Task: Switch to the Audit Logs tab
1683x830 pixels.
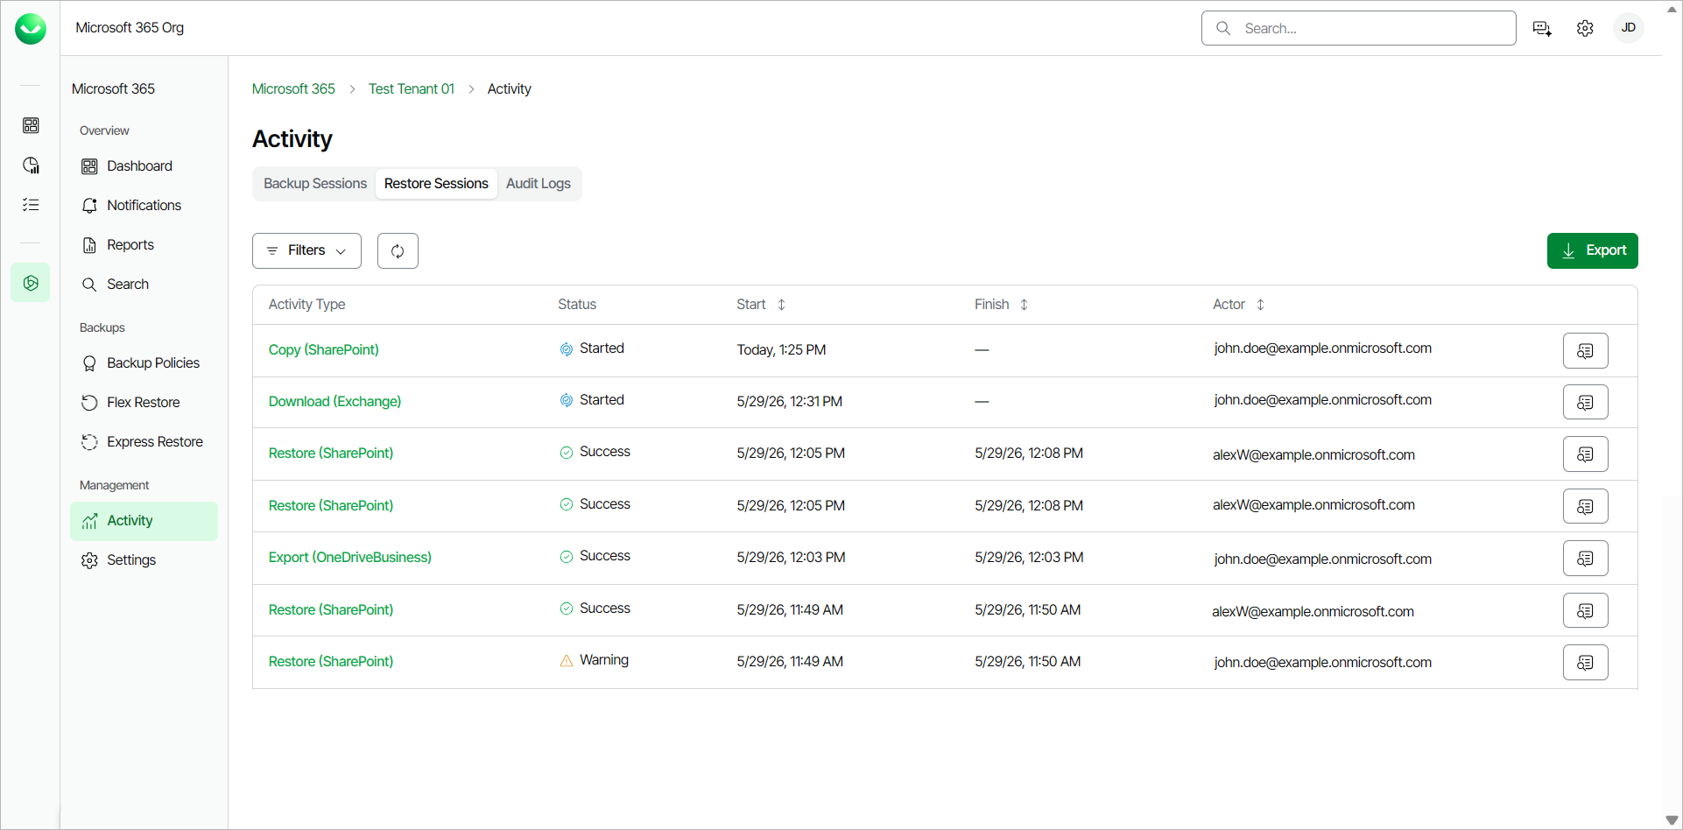Action: (539, 184)
